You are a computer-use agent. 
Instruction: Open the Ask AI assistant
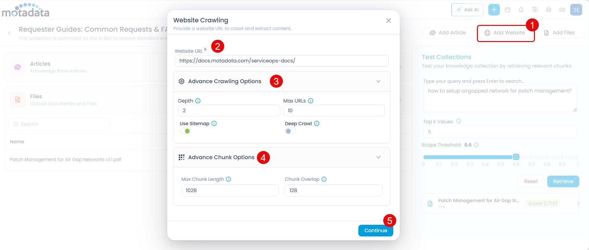tap(468, 10)
